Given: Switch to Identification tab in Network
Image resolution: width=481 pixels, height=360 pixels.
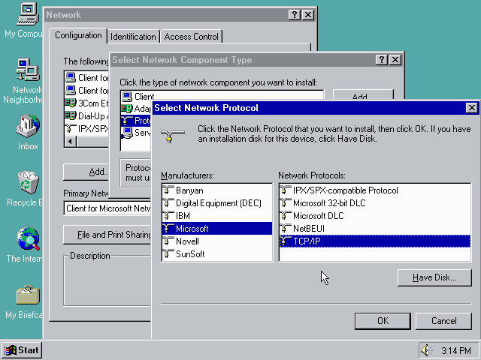Looking at the screenshot, I should click(133, 37).
